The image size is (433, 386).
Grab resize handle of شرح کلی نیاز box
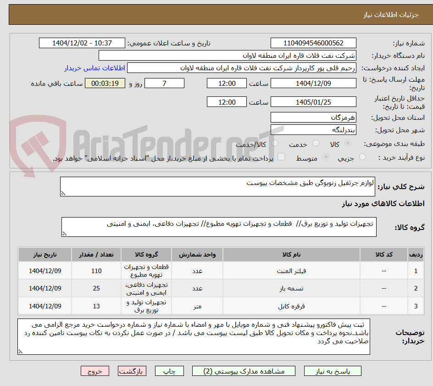pyautogui.click(x=63, y=193)
